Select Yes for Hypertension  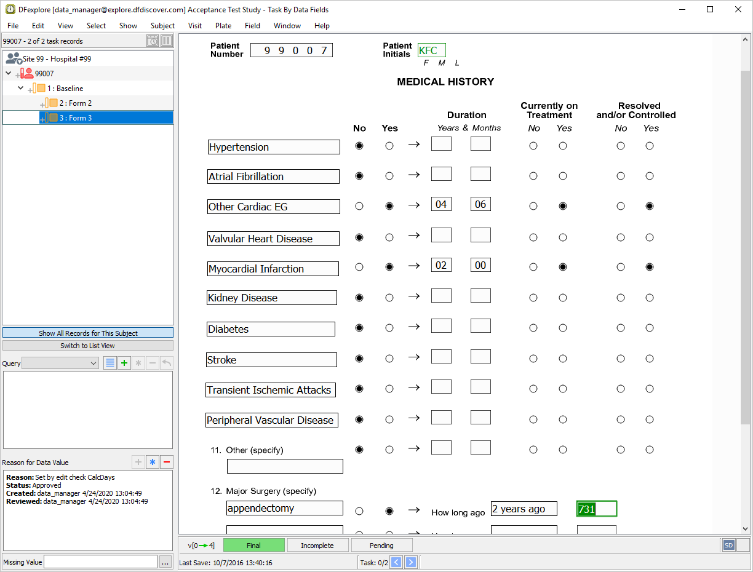[x=389, y=146]
